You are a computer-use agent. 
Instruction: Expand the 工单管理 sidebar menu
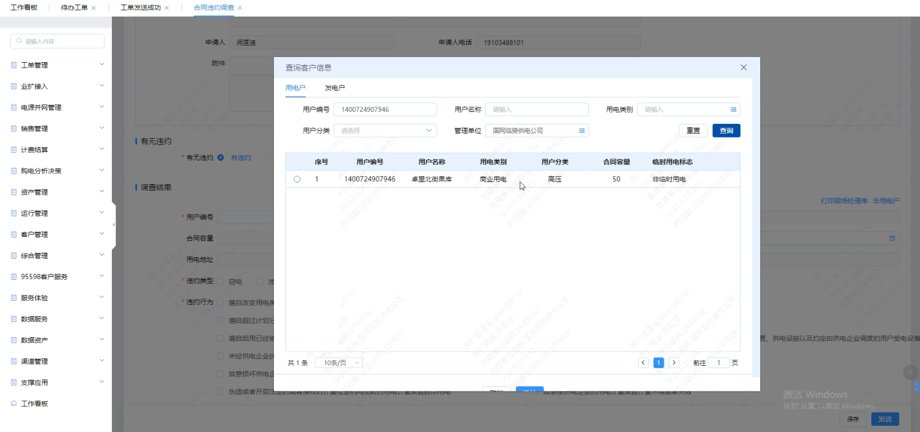(x=57, y=65)
